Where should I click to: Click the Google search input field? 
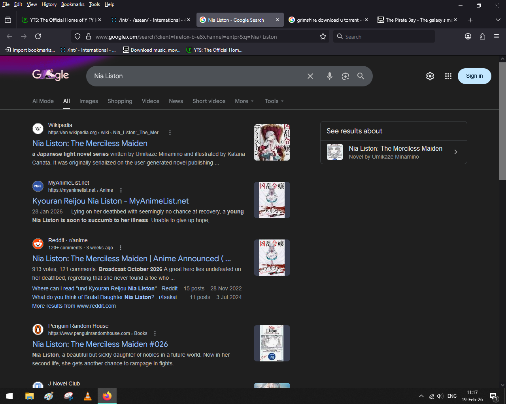[x=198, y=76]
